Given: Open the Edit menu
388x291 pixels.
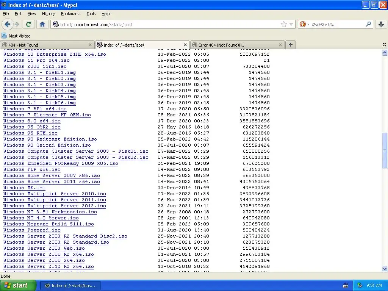Looking at the screenshot, I should [x=18, y=14].
